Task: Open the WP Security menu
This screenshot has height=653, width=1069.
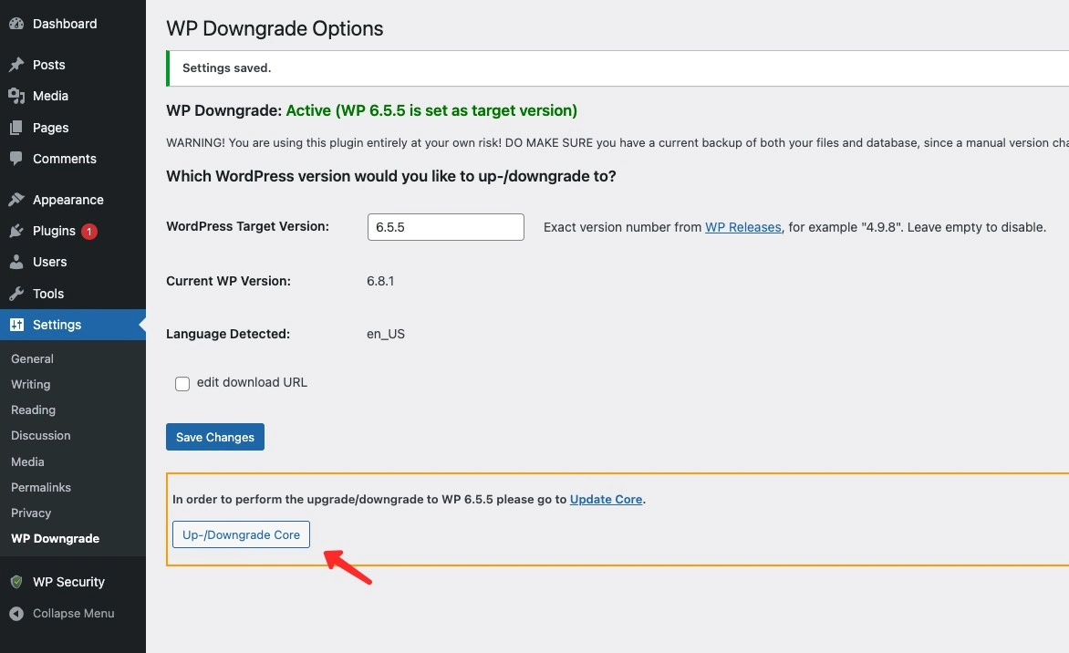Action: tap(68, 582)
